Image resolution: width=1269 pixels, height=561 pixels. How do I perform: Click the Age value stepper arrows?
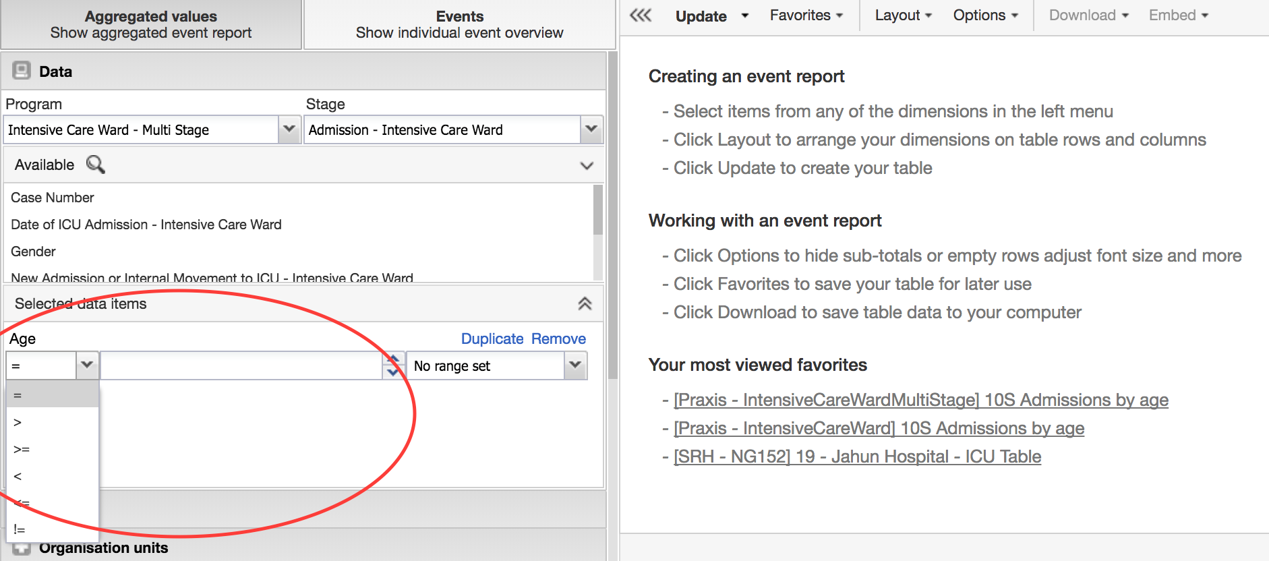[x=393, y=365]
